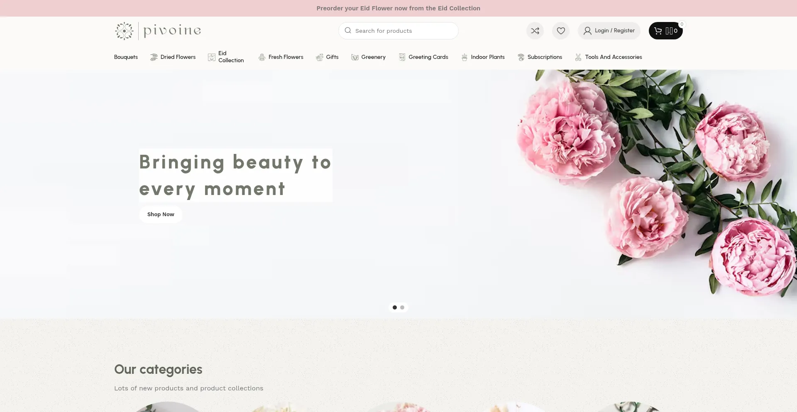Open the Fresh Flowers menu item

pos(286,57)
